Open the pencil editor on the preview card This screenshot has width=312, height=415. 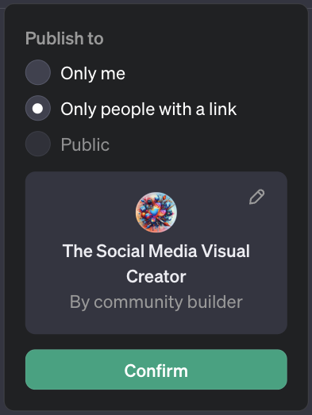(x=256, y=197)
